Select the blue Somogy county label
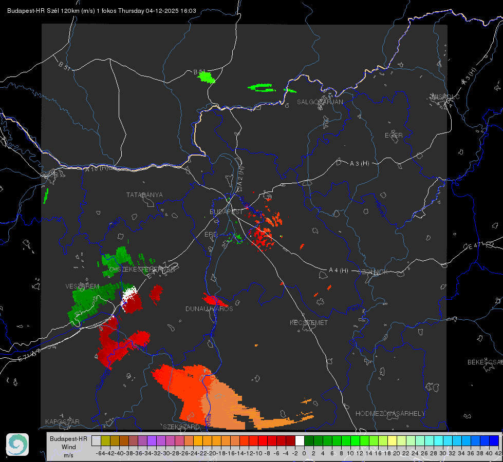This screenshot has height=462, width=503. click(x=102, y=379)
